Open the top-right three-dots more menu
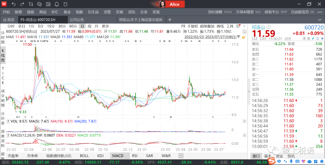 click(x=320, y=12)
